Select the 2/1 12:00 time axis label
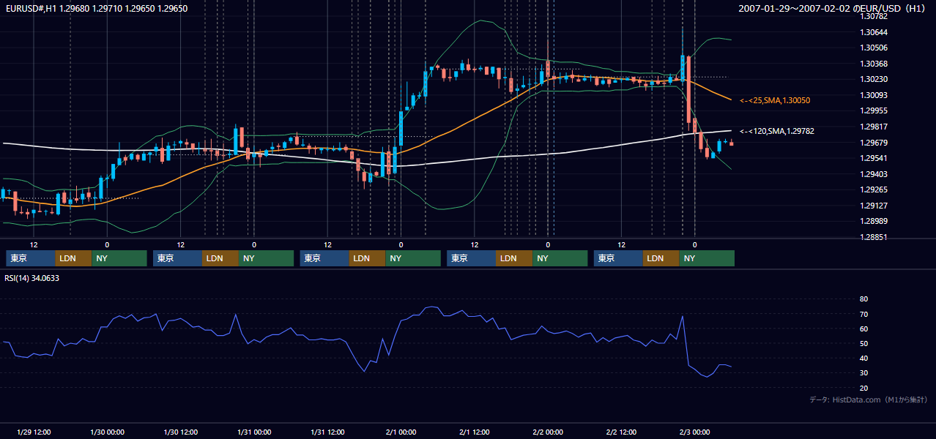The height and width of the screenshot is (439, 936). [475, 432]
